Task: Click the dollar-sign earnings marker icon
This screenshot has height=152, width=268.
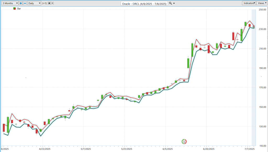Action: pyautogui.click(x=184, y=142)
